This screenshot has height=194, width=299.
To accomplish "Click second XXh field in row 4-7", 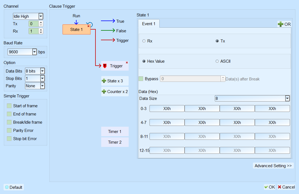I will (x=202, y=123).
